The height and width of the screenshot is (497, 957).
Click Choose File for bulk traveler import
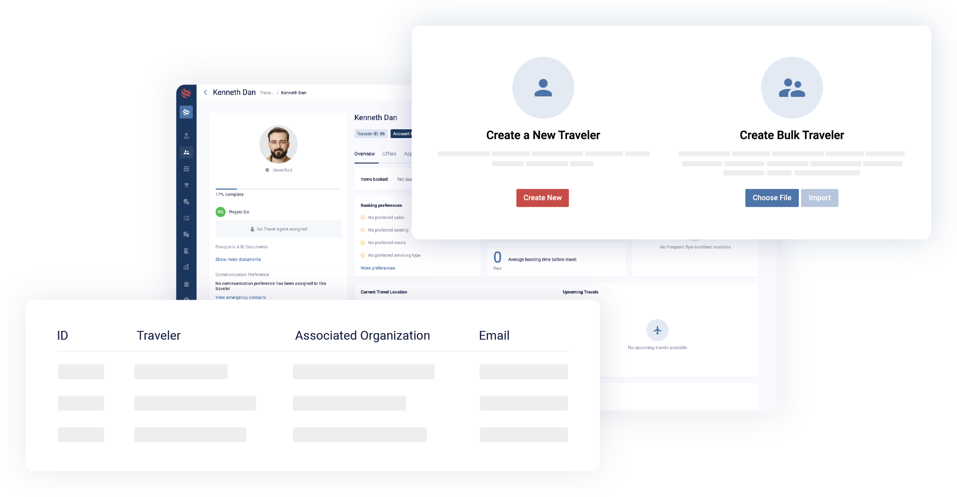771,197
